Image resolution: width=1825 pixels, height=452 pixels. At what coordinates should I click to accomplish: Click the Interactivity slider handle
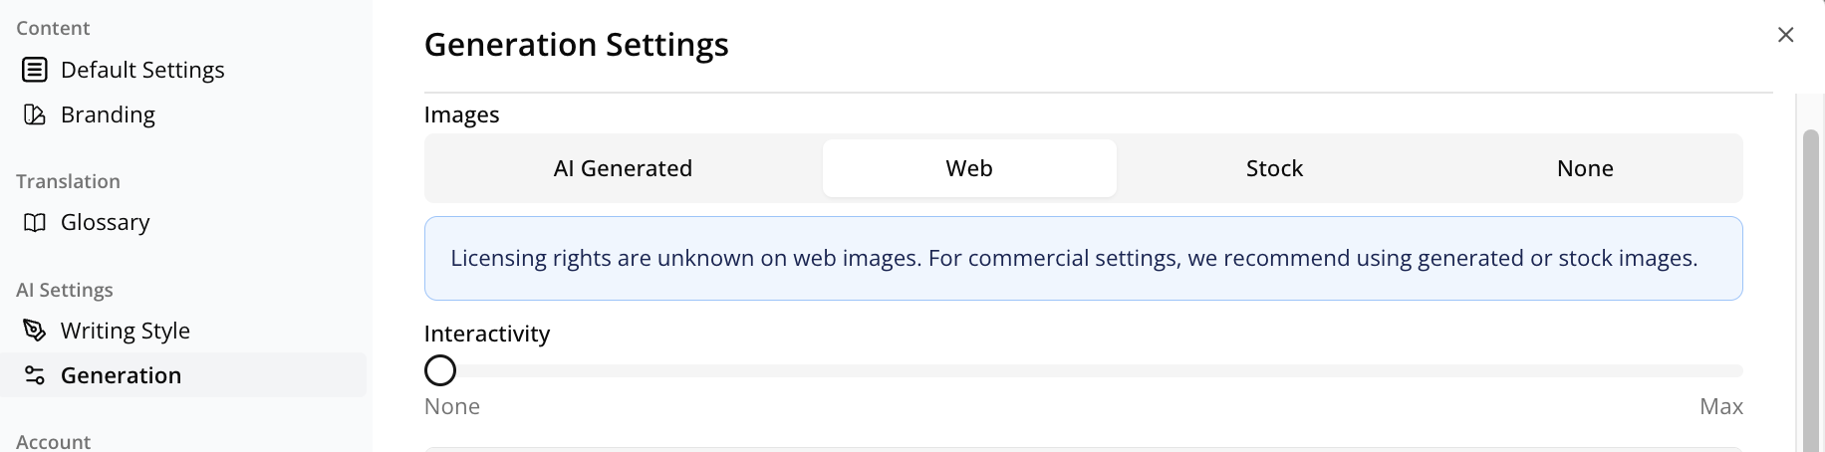pos(440,370)
